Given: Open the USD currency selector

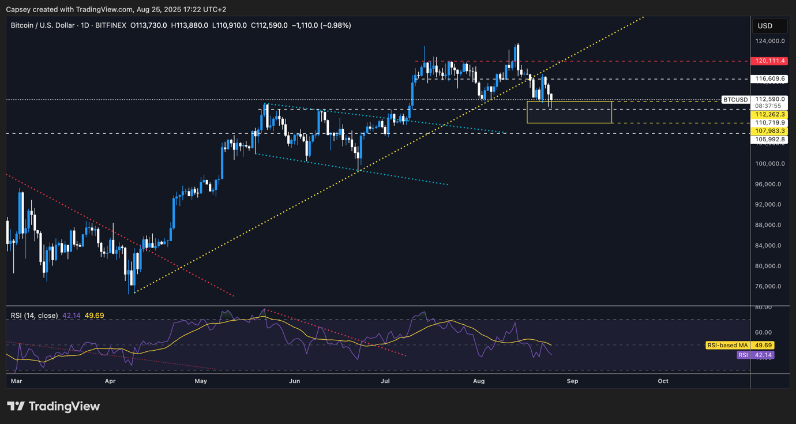Looking at the screenshot, I should [x=769, y=25].
